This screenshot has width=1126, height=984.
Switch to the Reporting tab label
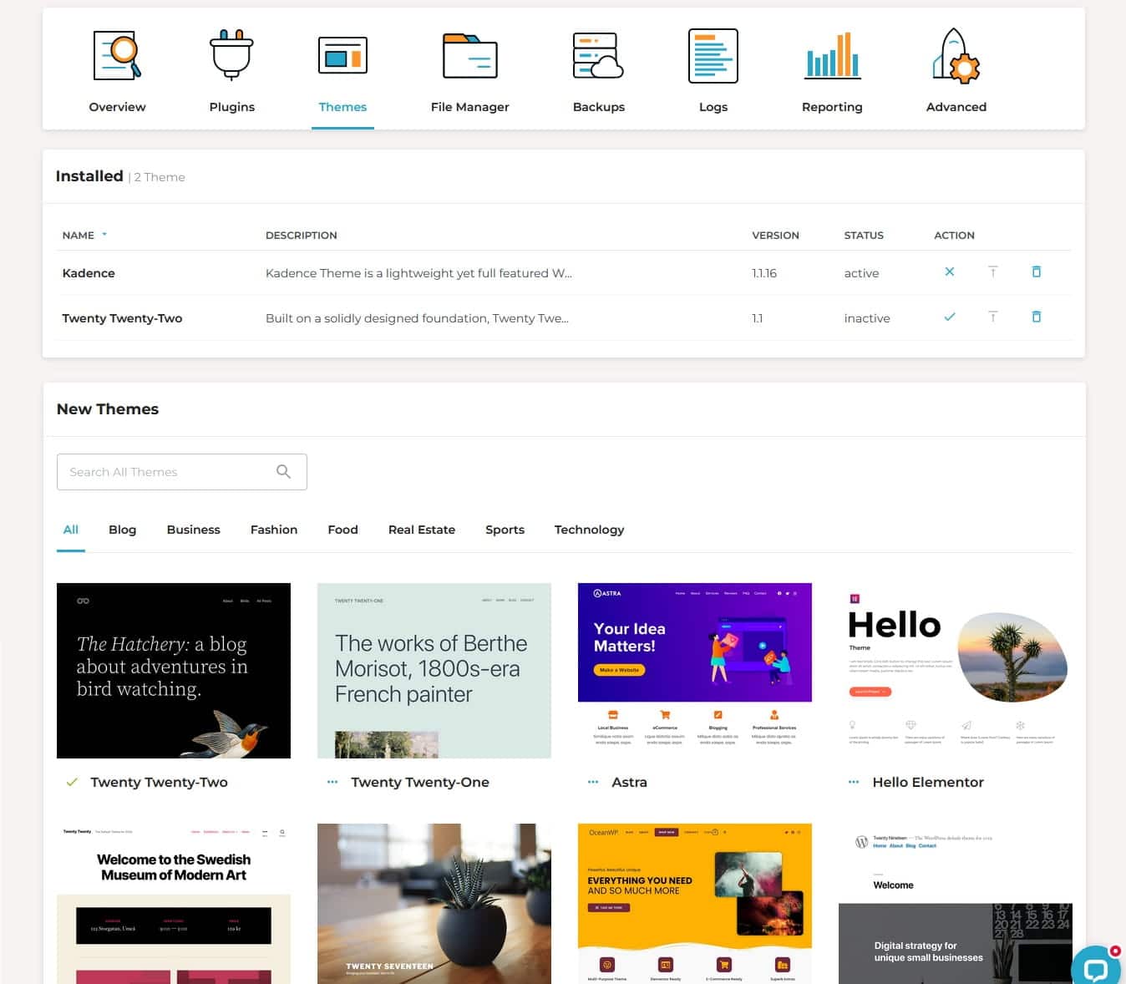[832, 107]
